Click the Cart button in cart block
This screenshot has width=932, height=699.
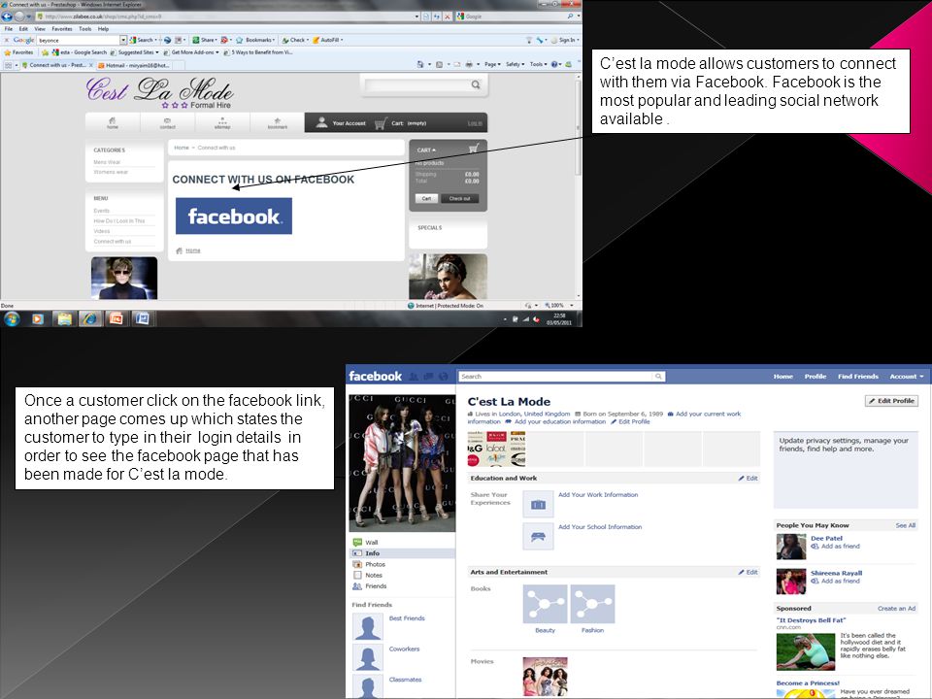426,198
